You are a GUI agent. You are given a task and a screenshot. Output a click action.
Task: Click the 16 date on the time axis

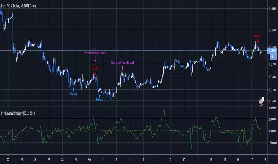click(238, 160)
